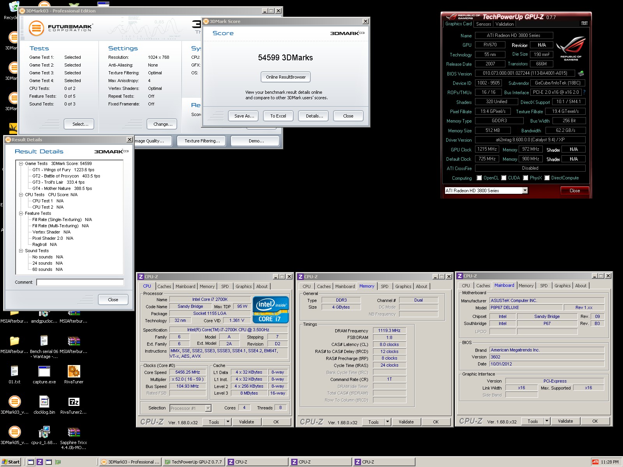This screenshot has width=623, height=467.
Task: Select the MSIAfterburner folder icon in the Bench serial row
Action: tap(14, 341)
